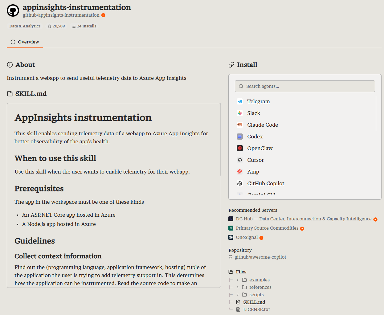Click the SKILL.md preview scrollbar
The image size is (384, 315).
[220, 140]
